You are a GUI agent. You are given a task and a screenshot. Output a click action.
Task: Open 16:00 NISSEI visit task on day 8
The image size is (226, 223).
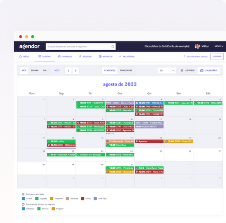(x=61, y=127)
